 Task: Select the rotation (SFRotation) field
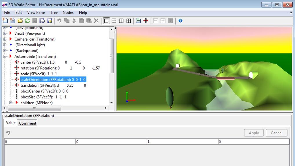60,68
